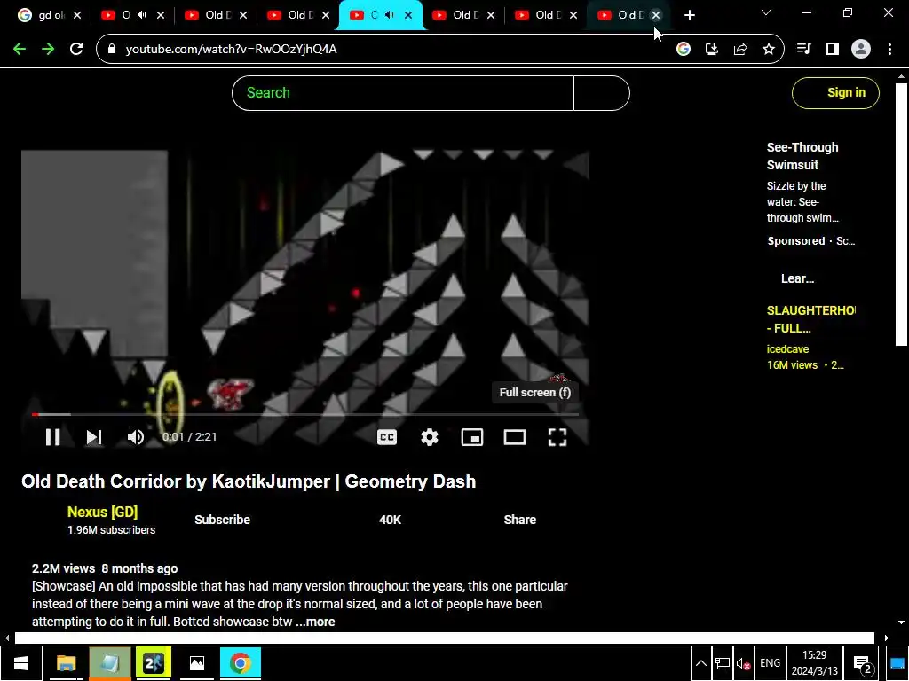Click the vertical page scrollbar

pyautogui.click(x=901, y=215)
